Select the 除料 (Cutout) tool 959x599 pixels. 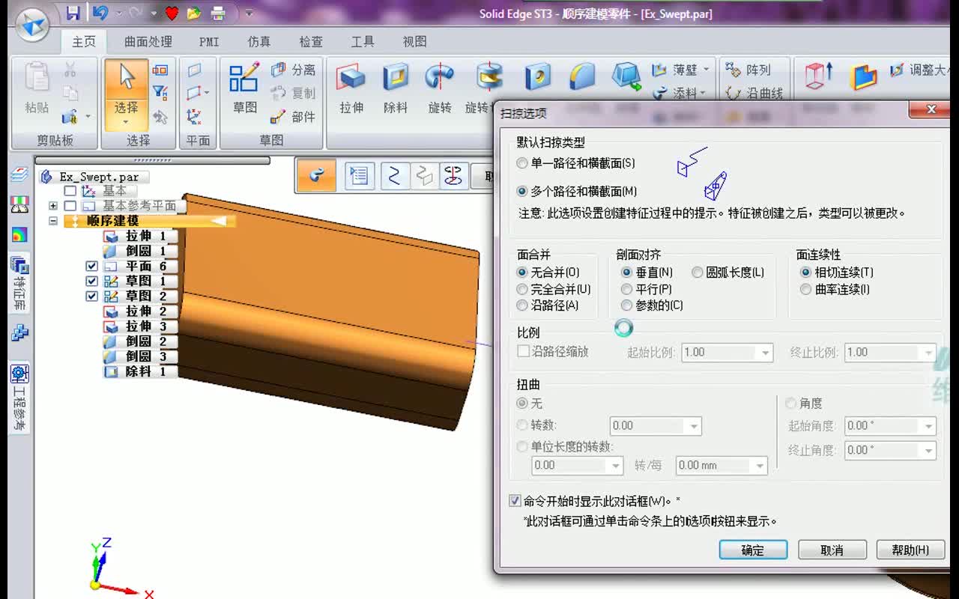click(x=396, y=82)
